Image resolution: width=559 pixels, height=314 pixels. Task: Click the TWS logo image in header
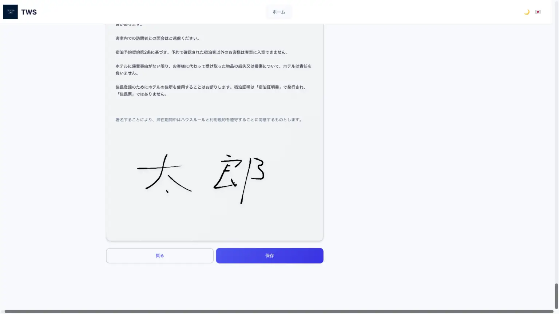[10, 12]
